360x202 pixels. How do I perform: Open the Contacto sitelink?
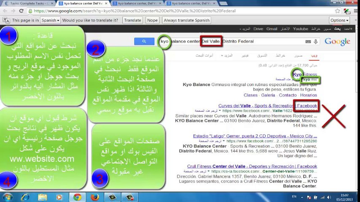point(287,95)
